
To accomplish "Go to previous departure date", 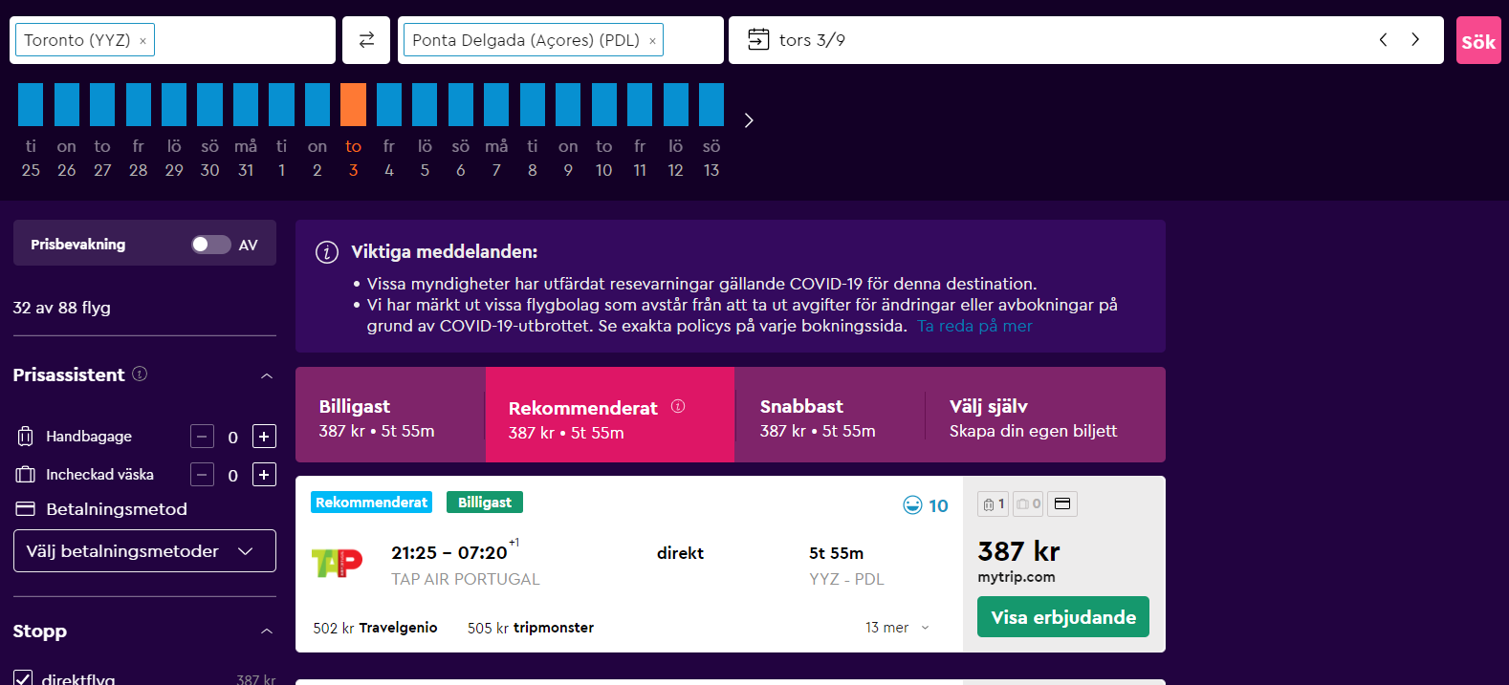I will pyautogui.click(x=1383, y=39).
